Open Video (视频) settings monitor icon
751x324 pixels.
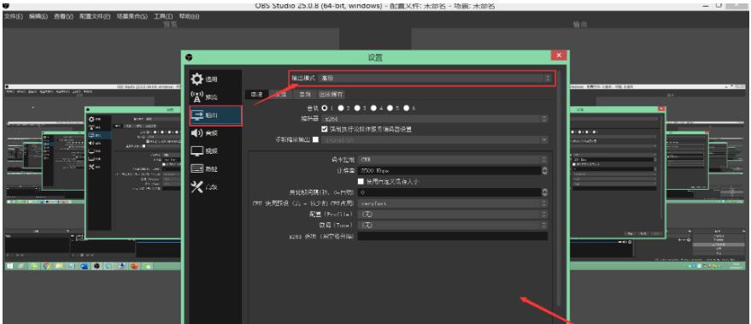[x=197, y=151]
